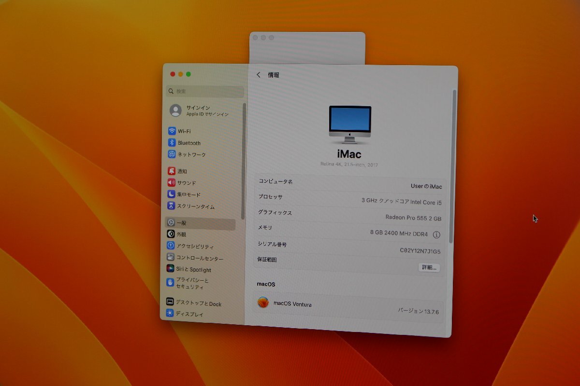
Task: Select アクセシビリティ label in sidebar
Action: coord(195,247)
